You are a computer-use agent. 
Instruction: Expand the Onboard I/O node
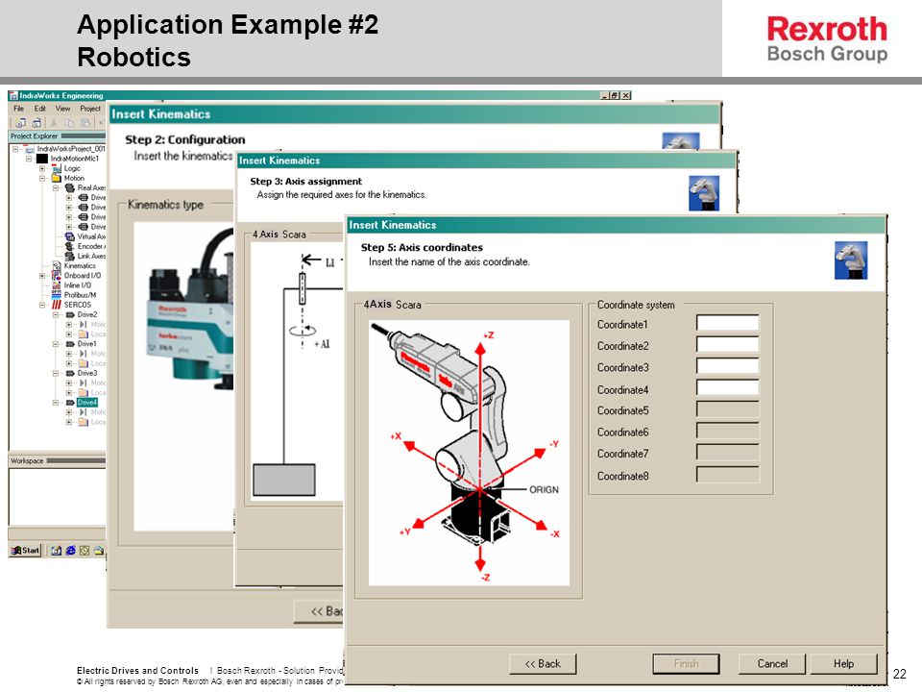coord(42,276)
